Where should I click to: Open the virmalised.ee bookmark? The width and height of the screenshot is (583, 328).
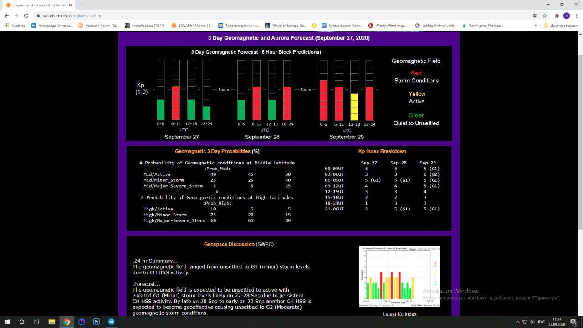pos(146,26)
